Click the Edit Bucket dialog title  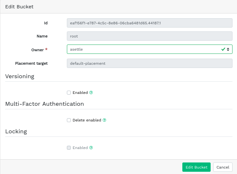[19, 6]
